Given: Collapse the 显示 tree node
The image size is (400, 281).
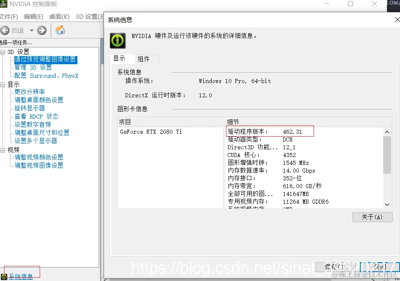Looking at the screenshot, I should point(2,85).
